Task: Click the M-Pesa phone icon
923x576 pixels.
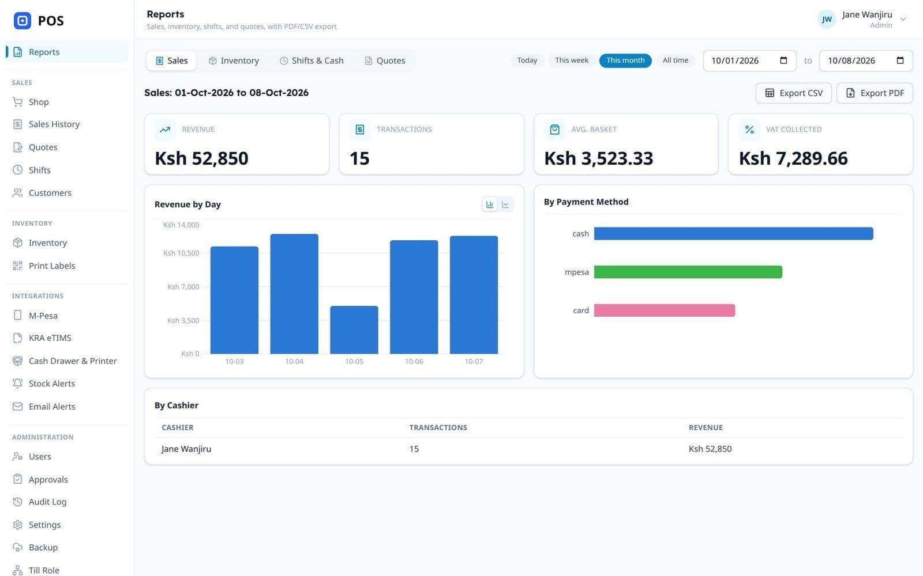Action: [18, 316]
